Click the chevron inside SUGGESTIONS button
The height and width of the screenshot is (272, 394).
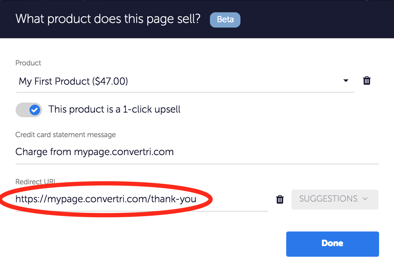point(365,199)
